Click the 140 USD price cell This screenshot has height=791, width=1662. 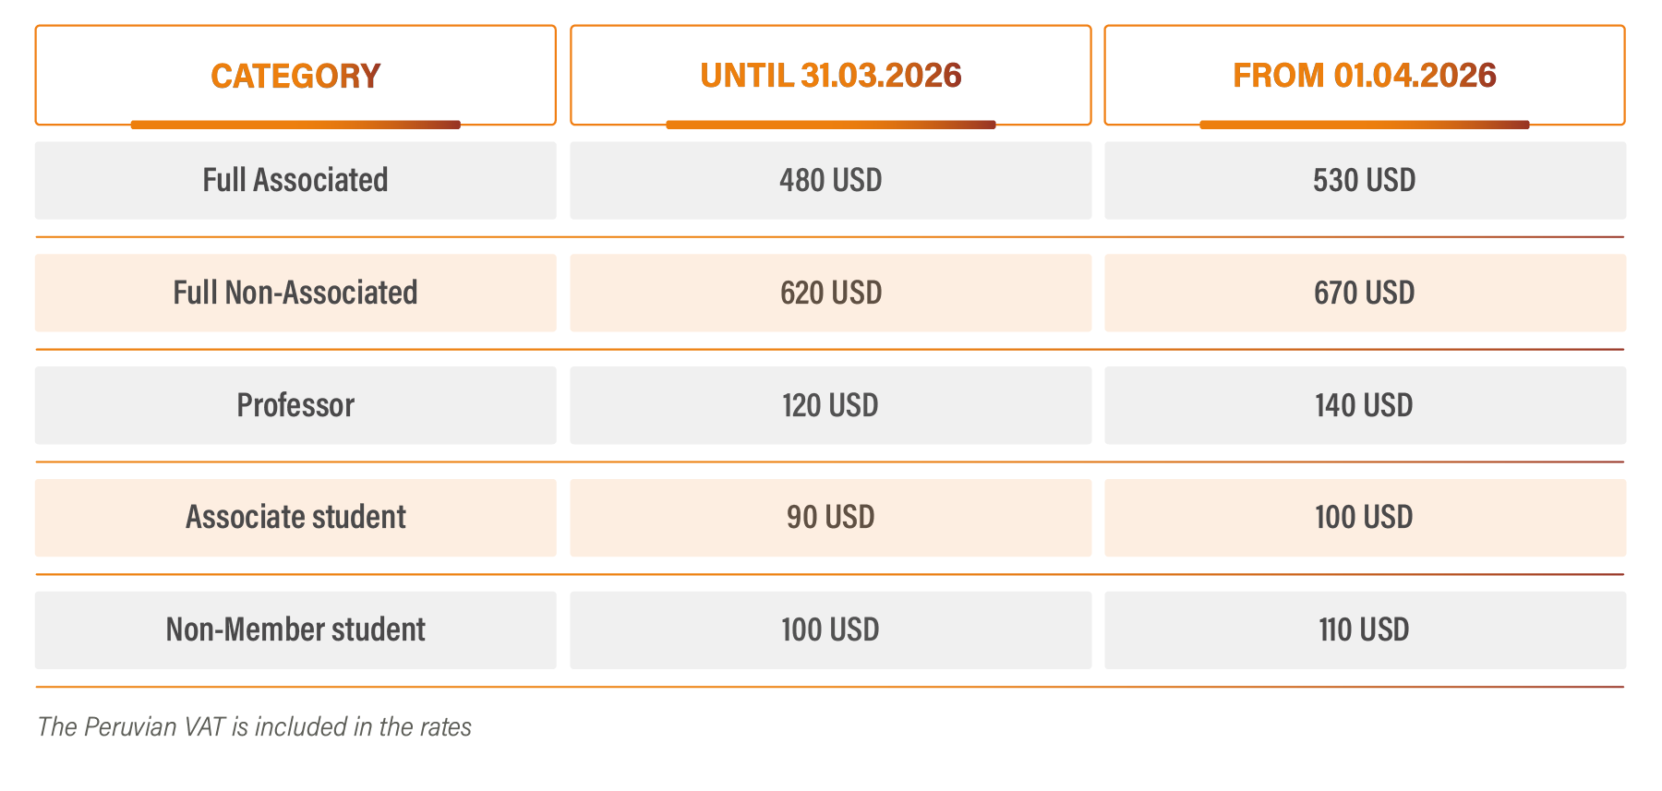pyautogui.click(x=1364, y=405)
